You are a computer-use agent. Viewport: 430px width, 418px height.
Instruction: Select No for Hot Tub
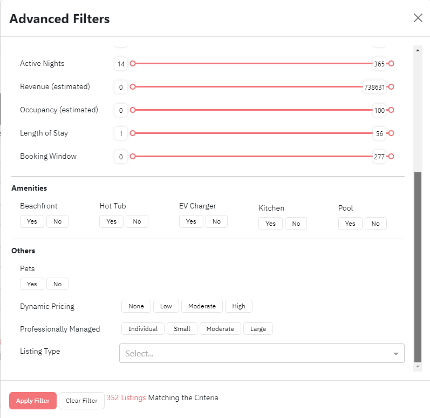(x=137, y=221)
